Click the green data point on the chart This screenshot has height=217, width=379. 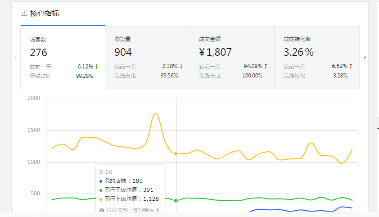[176, 200]
